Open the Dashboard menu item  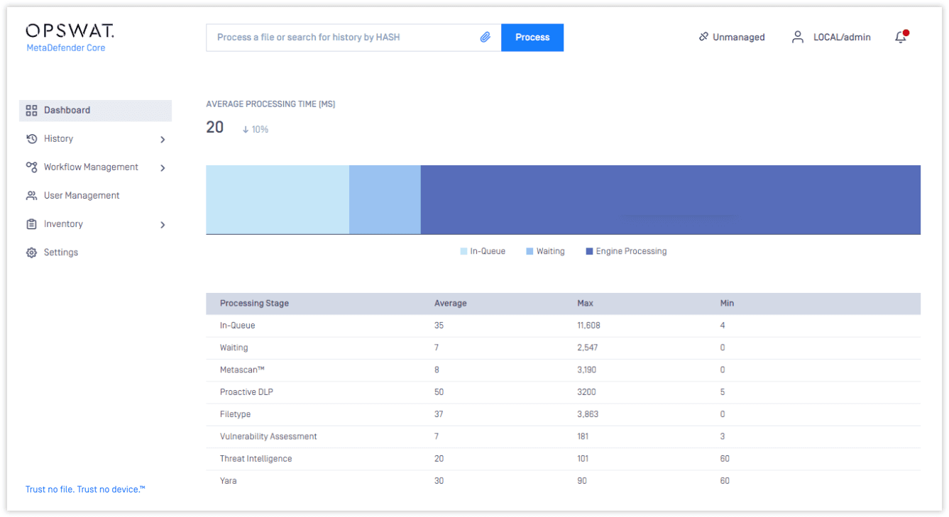click(x=95, y=111)
